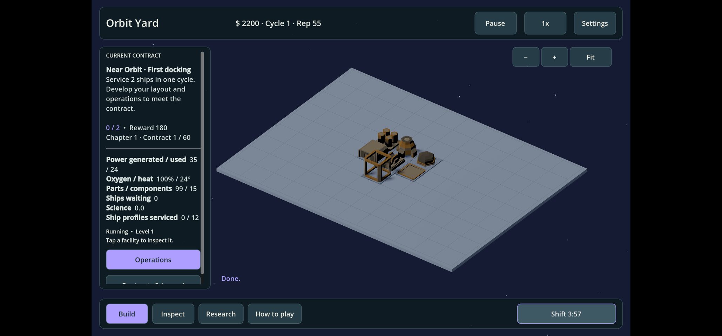
Task: Click the '$ 2200 · Cycle 1 · Rep 55' status
Action: [x=278, y=23]
